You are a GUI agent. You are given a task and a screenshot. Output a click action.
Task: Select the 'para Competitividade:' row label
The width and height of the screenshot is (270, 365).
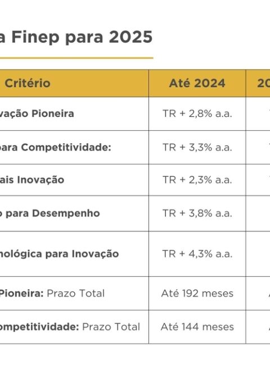(x=56, y=147)
